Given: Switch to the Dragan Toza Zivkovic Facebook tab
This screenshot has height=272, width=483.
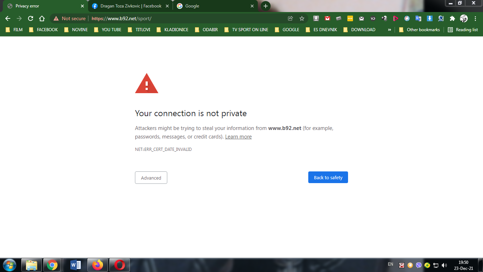Looking at the screenshot, I should [x=130, y=6].
